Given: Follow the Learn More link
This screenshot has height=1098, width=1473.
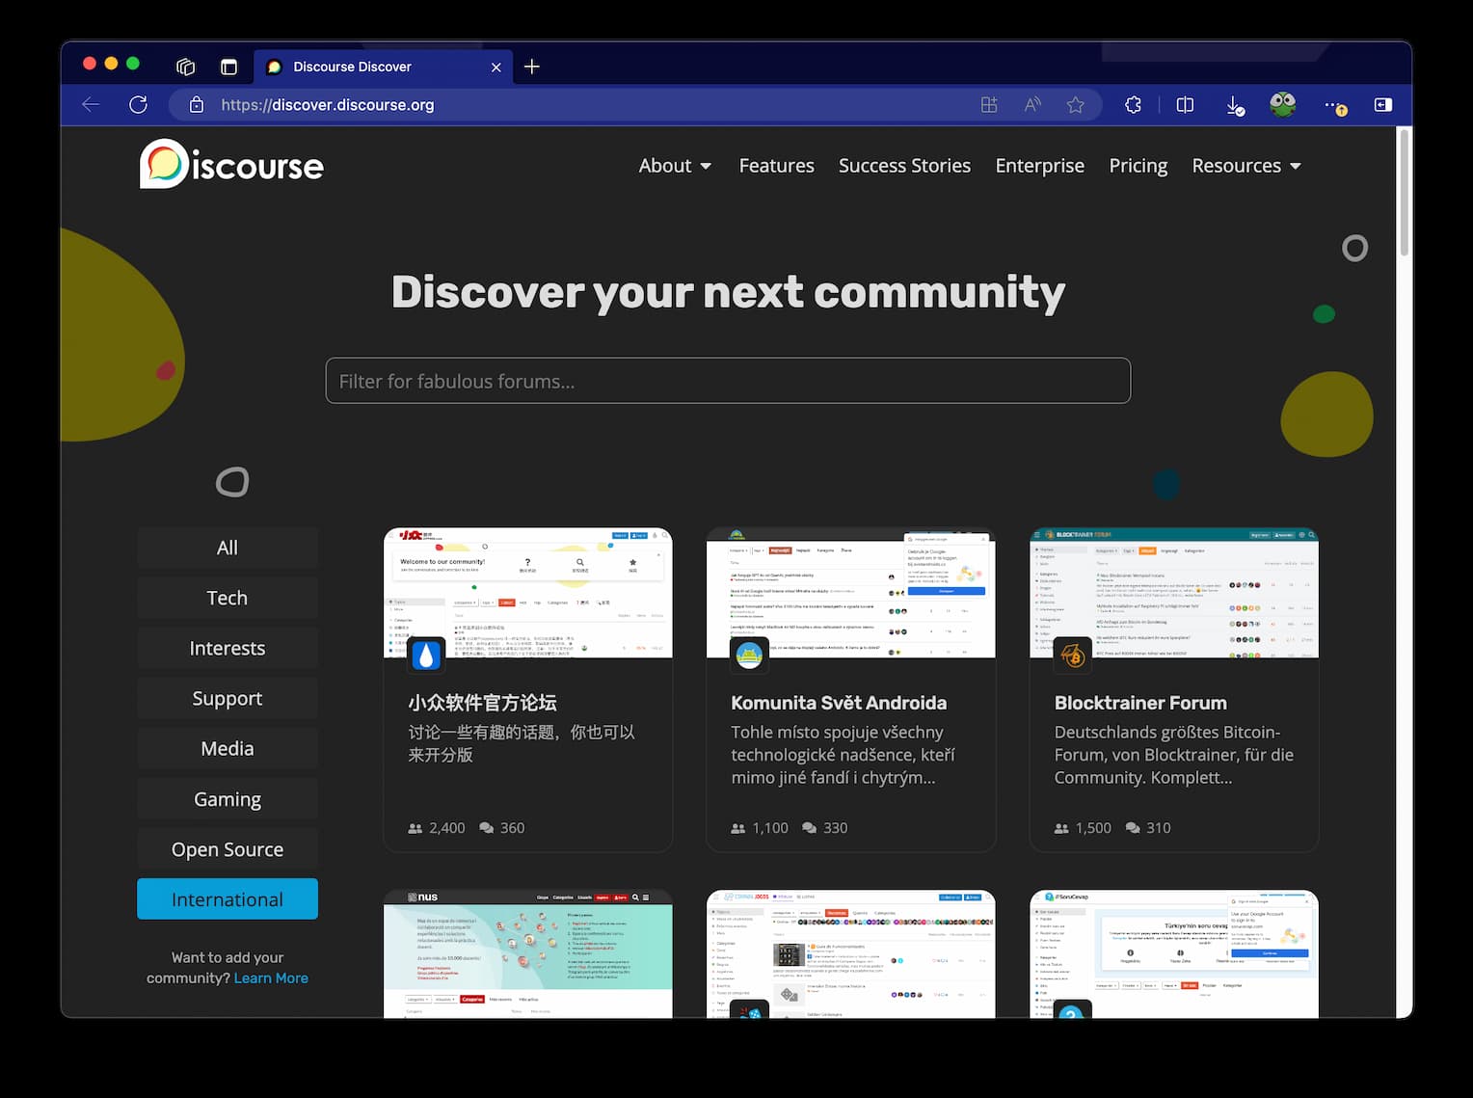Looking at the screenshot, I should 271,977.
